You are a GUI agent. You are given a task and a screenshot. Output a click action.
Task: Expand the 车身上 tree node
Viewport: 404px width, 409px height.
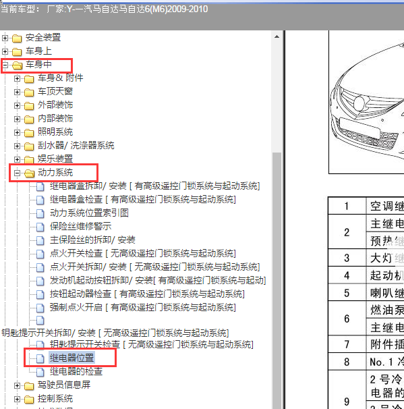(x=5, y=52)
